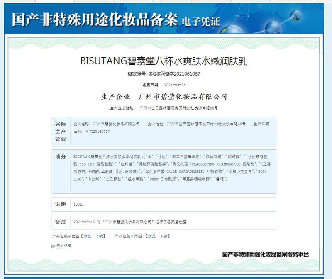The height and width of the screenshot is (279, 332).
Task: Click 下载 link for 产品包装立体图
Action: tap(164, 236)
